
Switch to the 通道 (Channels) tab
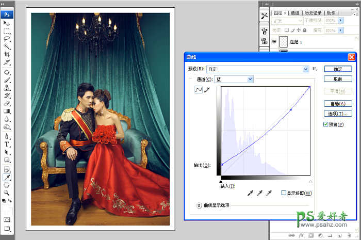(x=295, y=13)
